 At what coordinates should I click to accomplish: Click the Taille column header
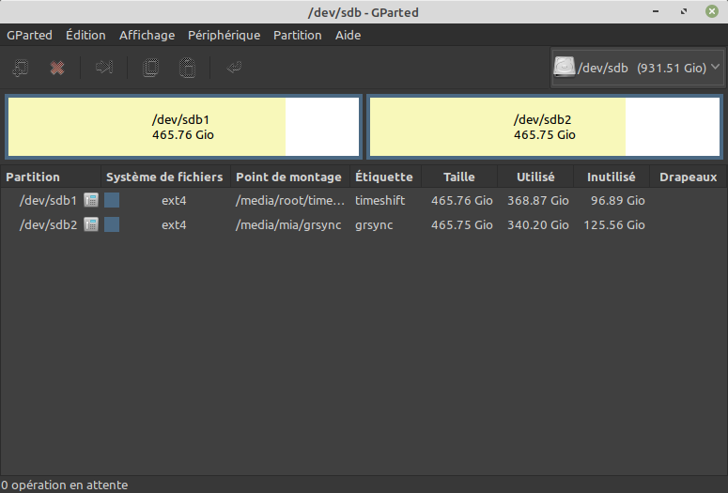tap(459, 177)
